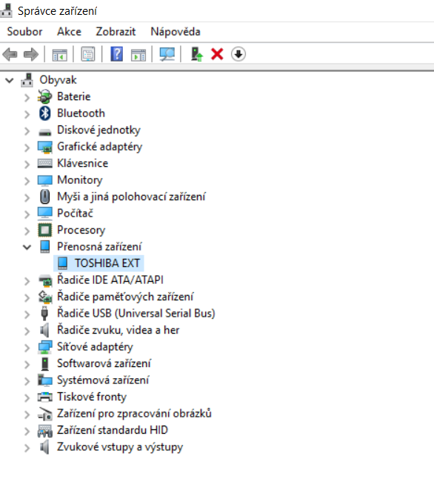Click the USB plug icon for Řadiče USB
Screen dimensions: 434x479
(x=44, y=314)
